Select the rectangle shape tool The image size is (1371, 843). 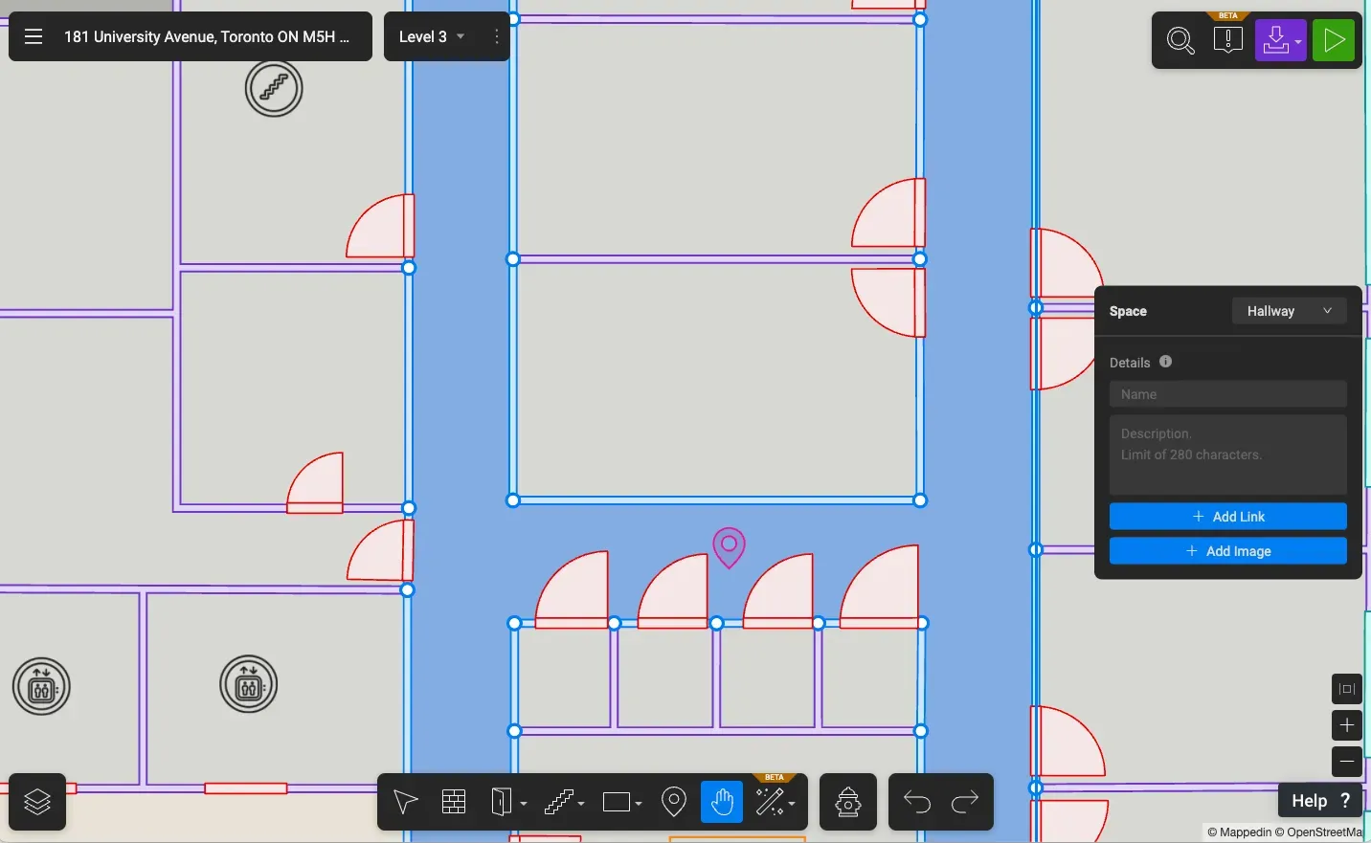(x=616, y=802)
